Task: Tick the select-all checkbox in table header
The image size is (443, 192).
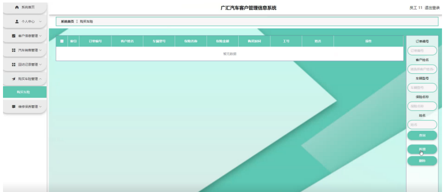Action: click(x=62, y=41)
